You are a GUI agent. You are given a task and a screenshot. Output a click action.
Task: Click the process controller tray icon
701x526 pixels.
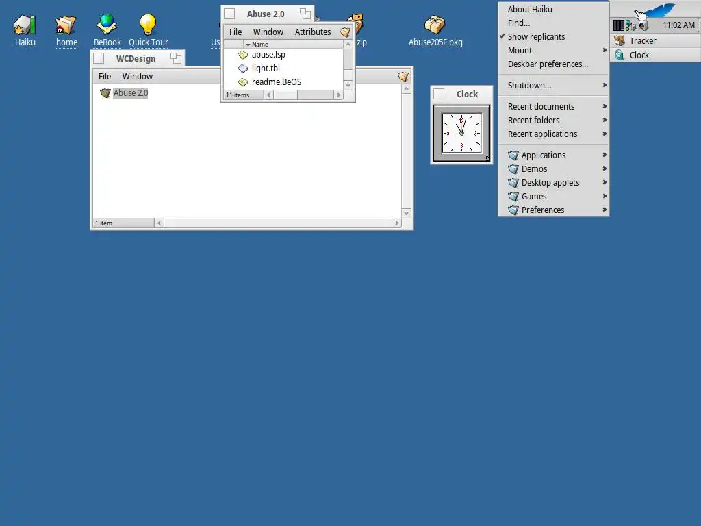pos(618,25)
